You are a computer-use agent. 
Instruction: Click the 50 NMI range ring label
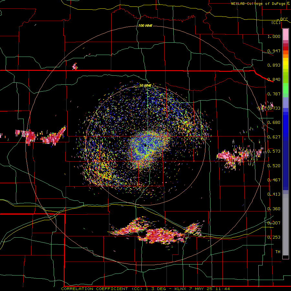pyautogui.click(x=145, y=85)
